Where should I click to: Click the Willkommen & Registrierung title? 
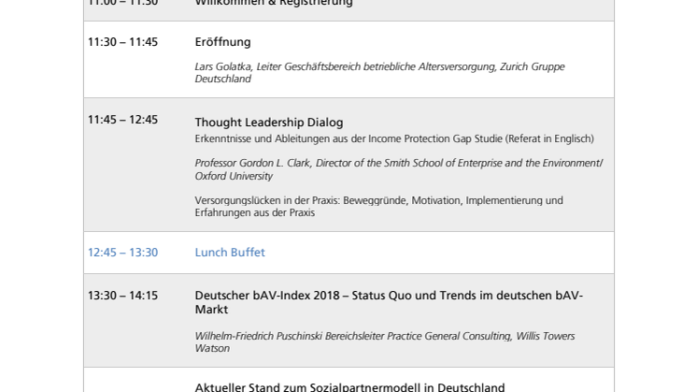tap(273, 3)
